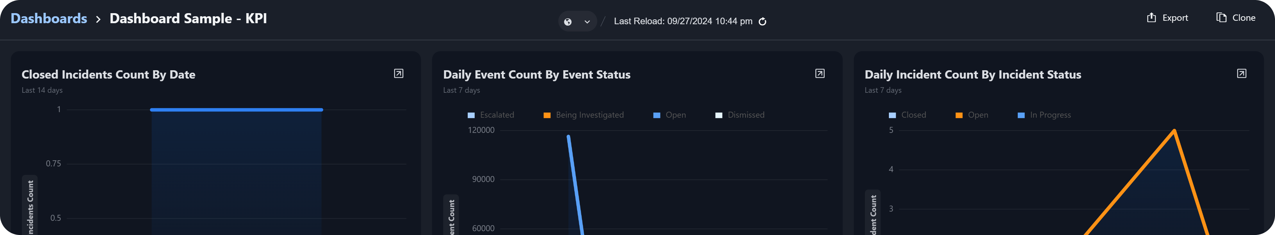The height and width of the screenshot is (235, 1275).
Task: Click the Export button label
Action: point(1175,18)
